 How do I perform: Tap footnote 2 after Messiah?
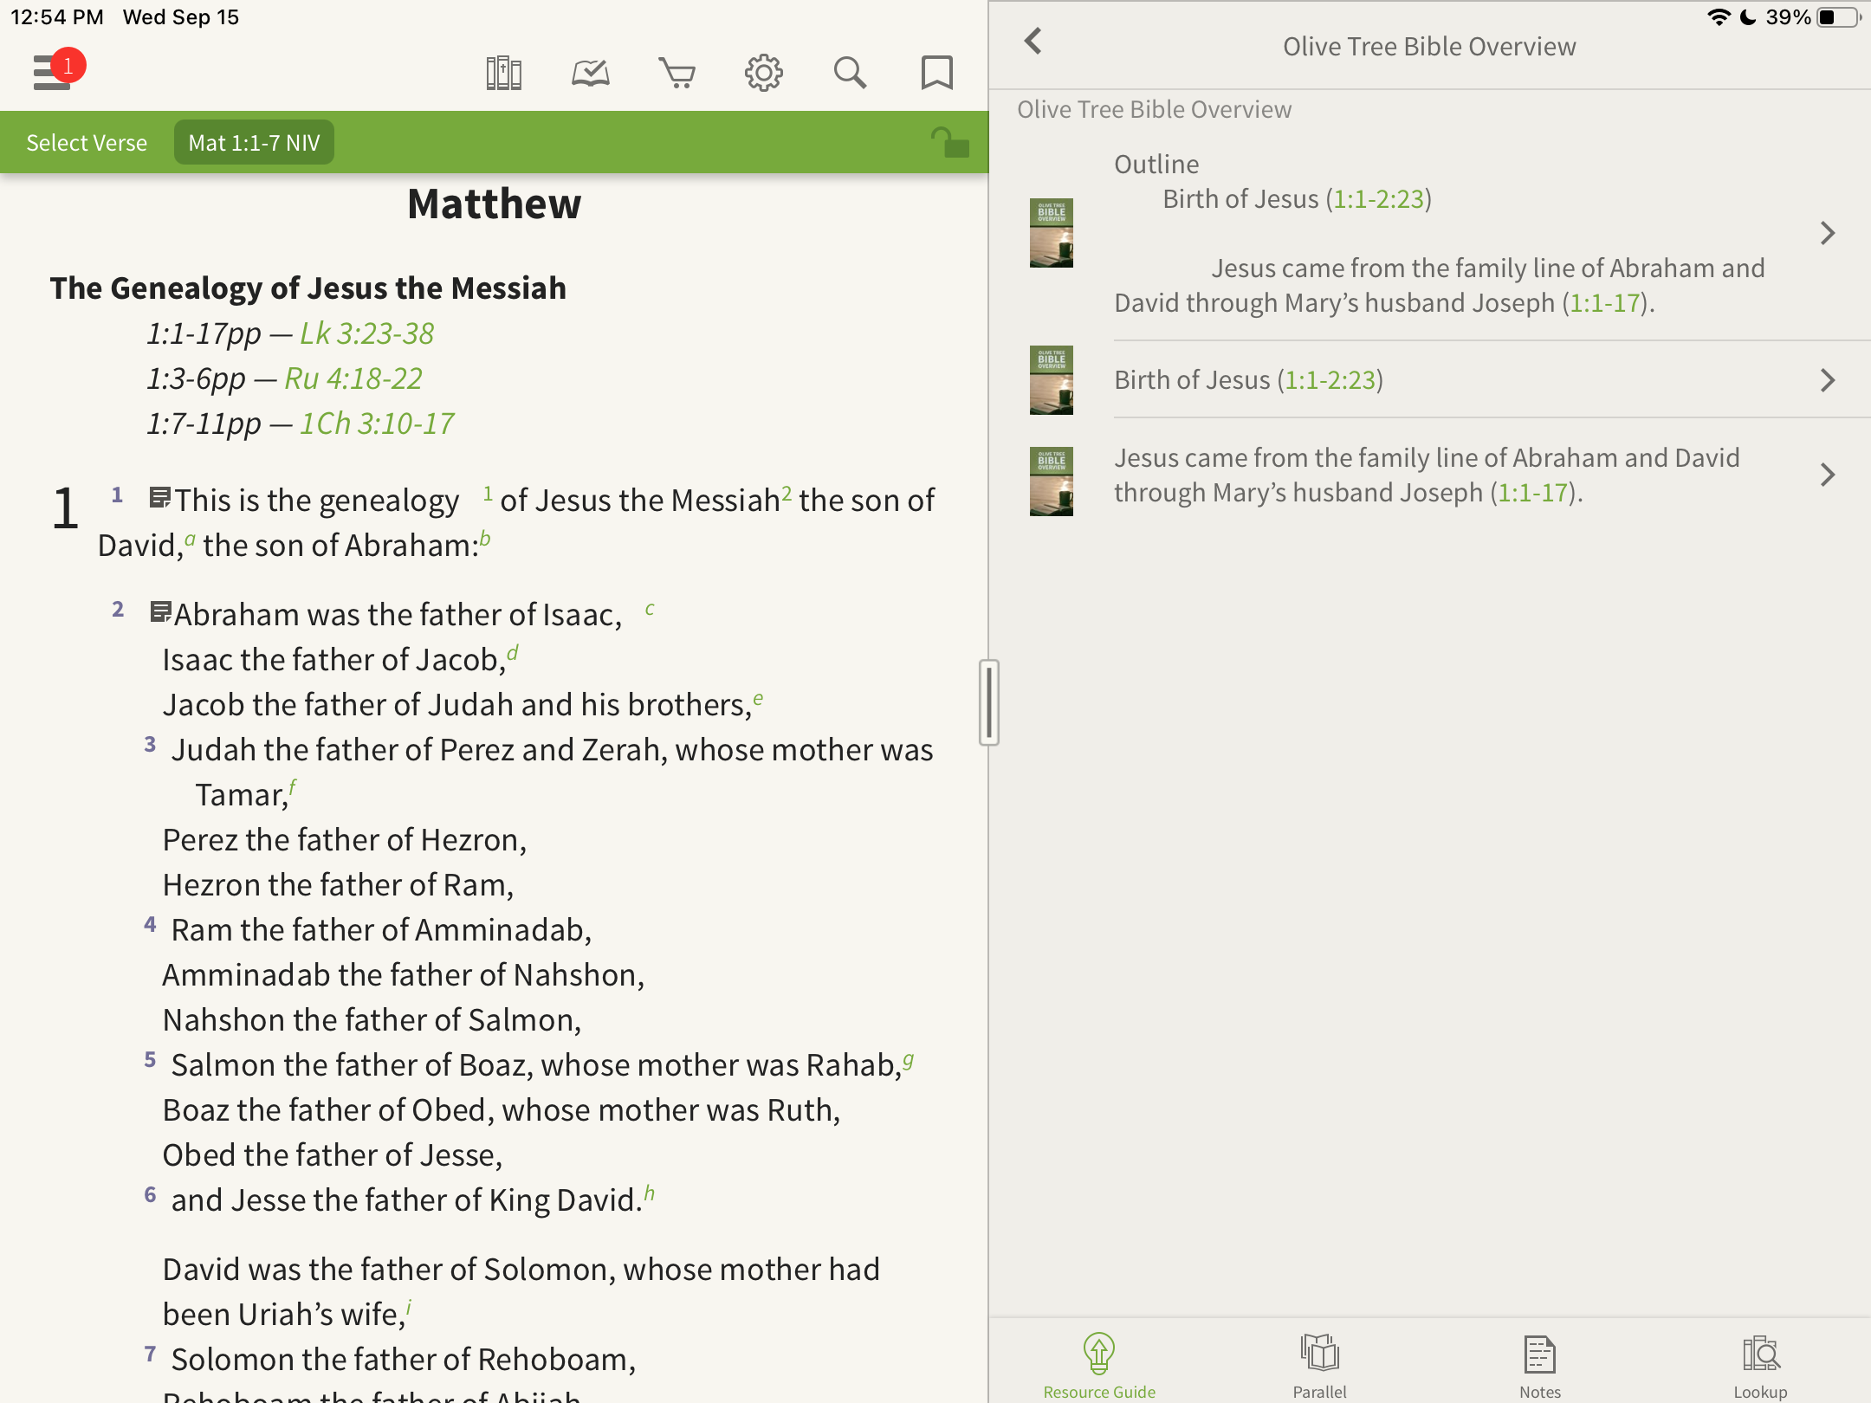coord(787,494)
